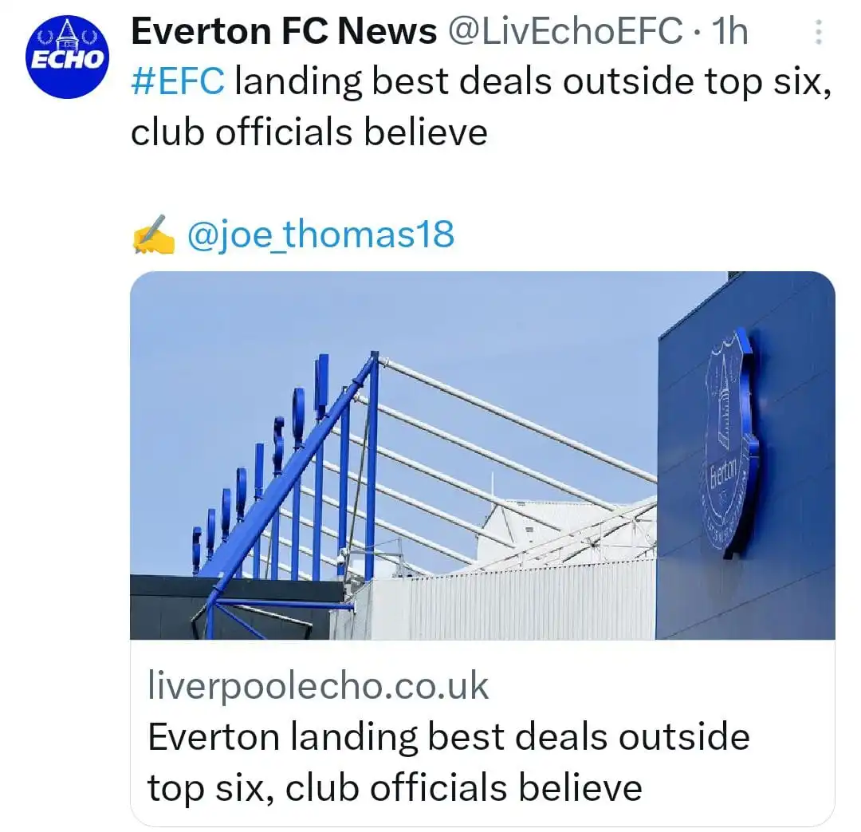This screenshot has width=861, height=832.
Task: Select the #EFC hashtag
Action: 178,82
